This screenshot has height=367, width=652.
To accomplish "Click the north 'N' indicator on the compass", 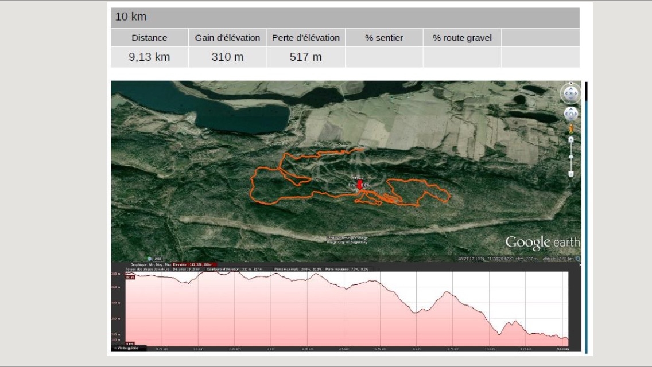I will coord(570,83).
